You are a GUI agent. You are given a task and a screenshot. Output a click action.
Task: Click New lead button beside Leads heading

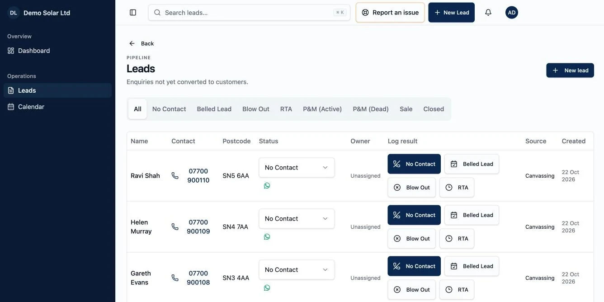click(570, 70)
